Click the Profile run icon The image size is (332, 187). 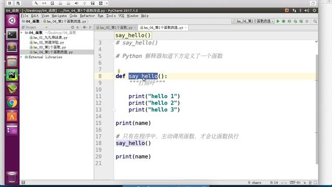click(x=295, y=21)
